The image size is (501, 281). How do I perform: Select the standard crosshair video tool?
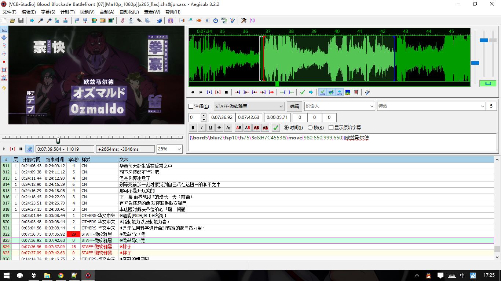pyautogui.click(x=4, y=30)
